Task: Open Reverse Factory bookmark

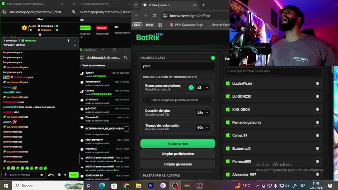Action: click(218, 25)
